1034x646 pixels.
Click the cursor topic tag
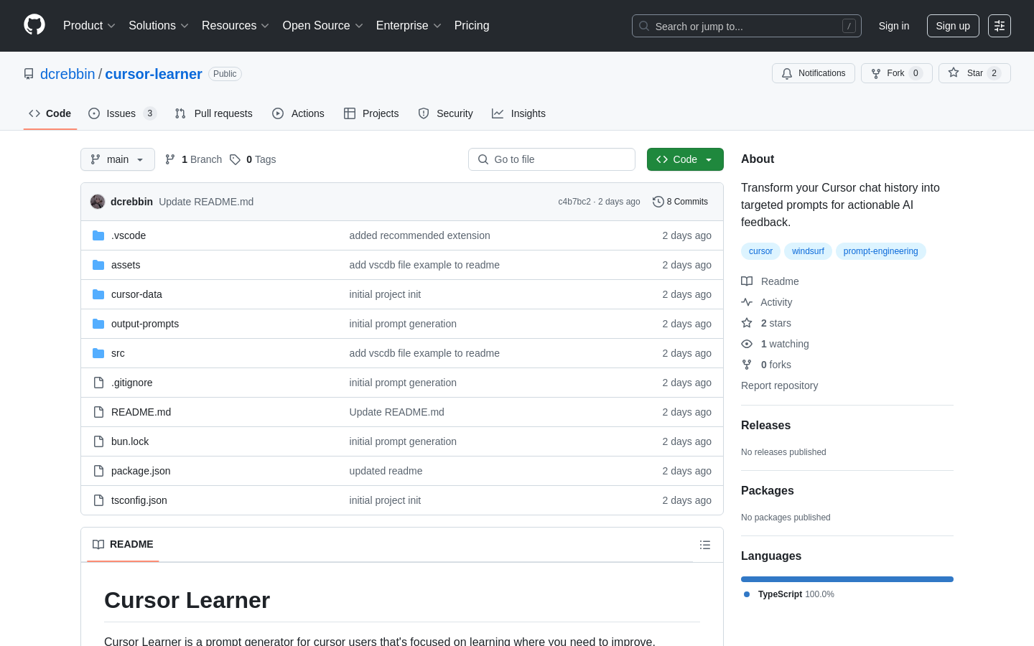point(760,251)
